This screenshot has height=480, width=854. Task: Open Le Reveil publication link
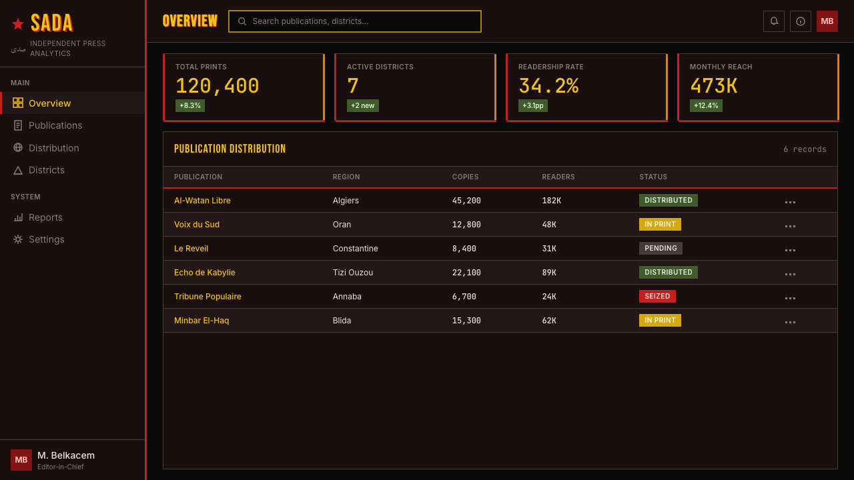[191, 249]
